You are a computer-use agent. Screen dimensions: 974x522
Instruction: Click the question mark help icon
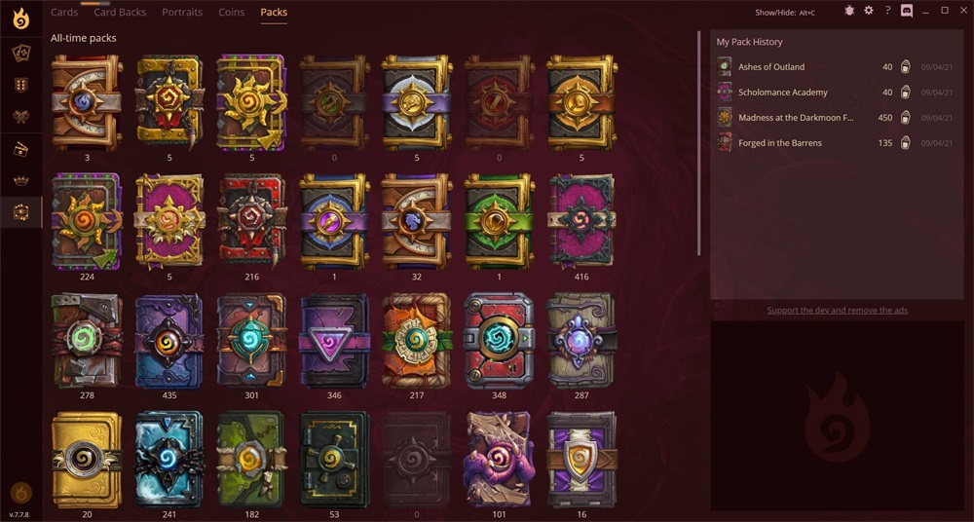click(x=887, y=11)
